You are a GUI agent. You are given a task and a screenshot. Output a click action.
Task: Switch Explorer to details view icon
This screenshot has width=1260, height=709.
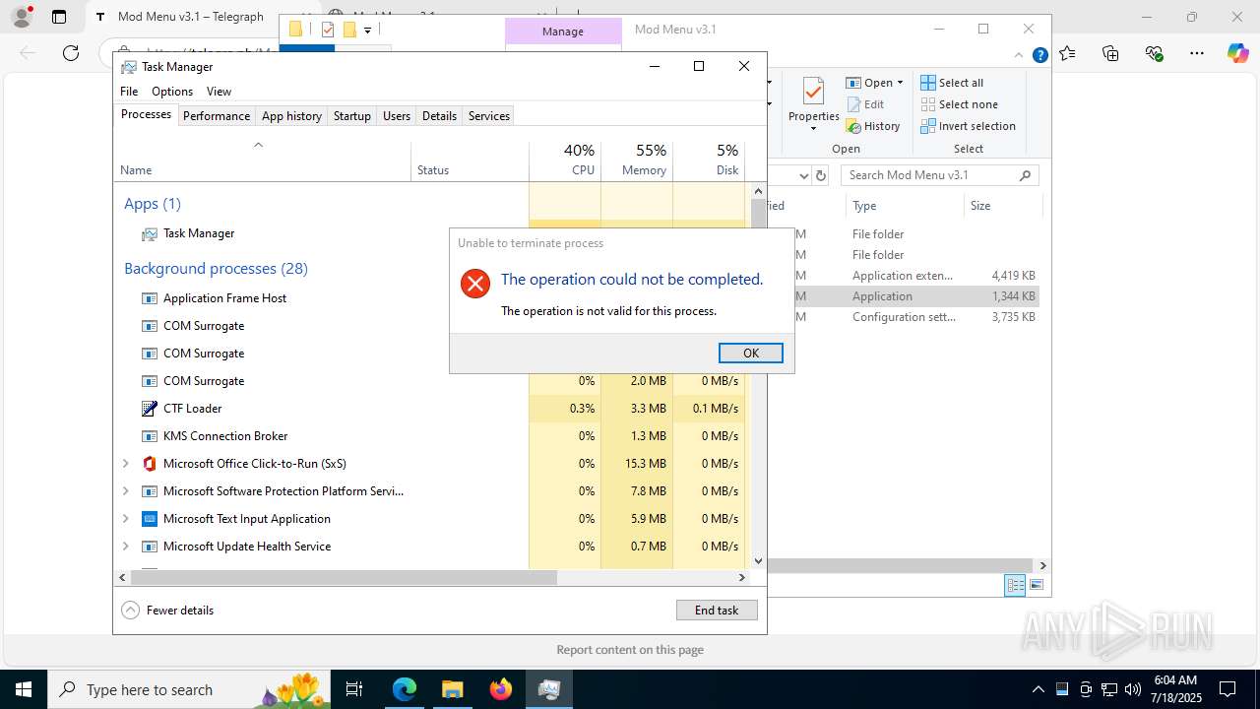pyautogui.click(x=1015, y=585)
